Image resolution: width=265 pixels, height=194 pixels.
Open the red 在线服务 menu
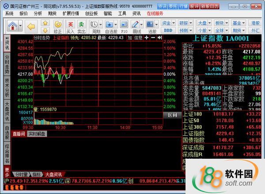coord(155,14)
